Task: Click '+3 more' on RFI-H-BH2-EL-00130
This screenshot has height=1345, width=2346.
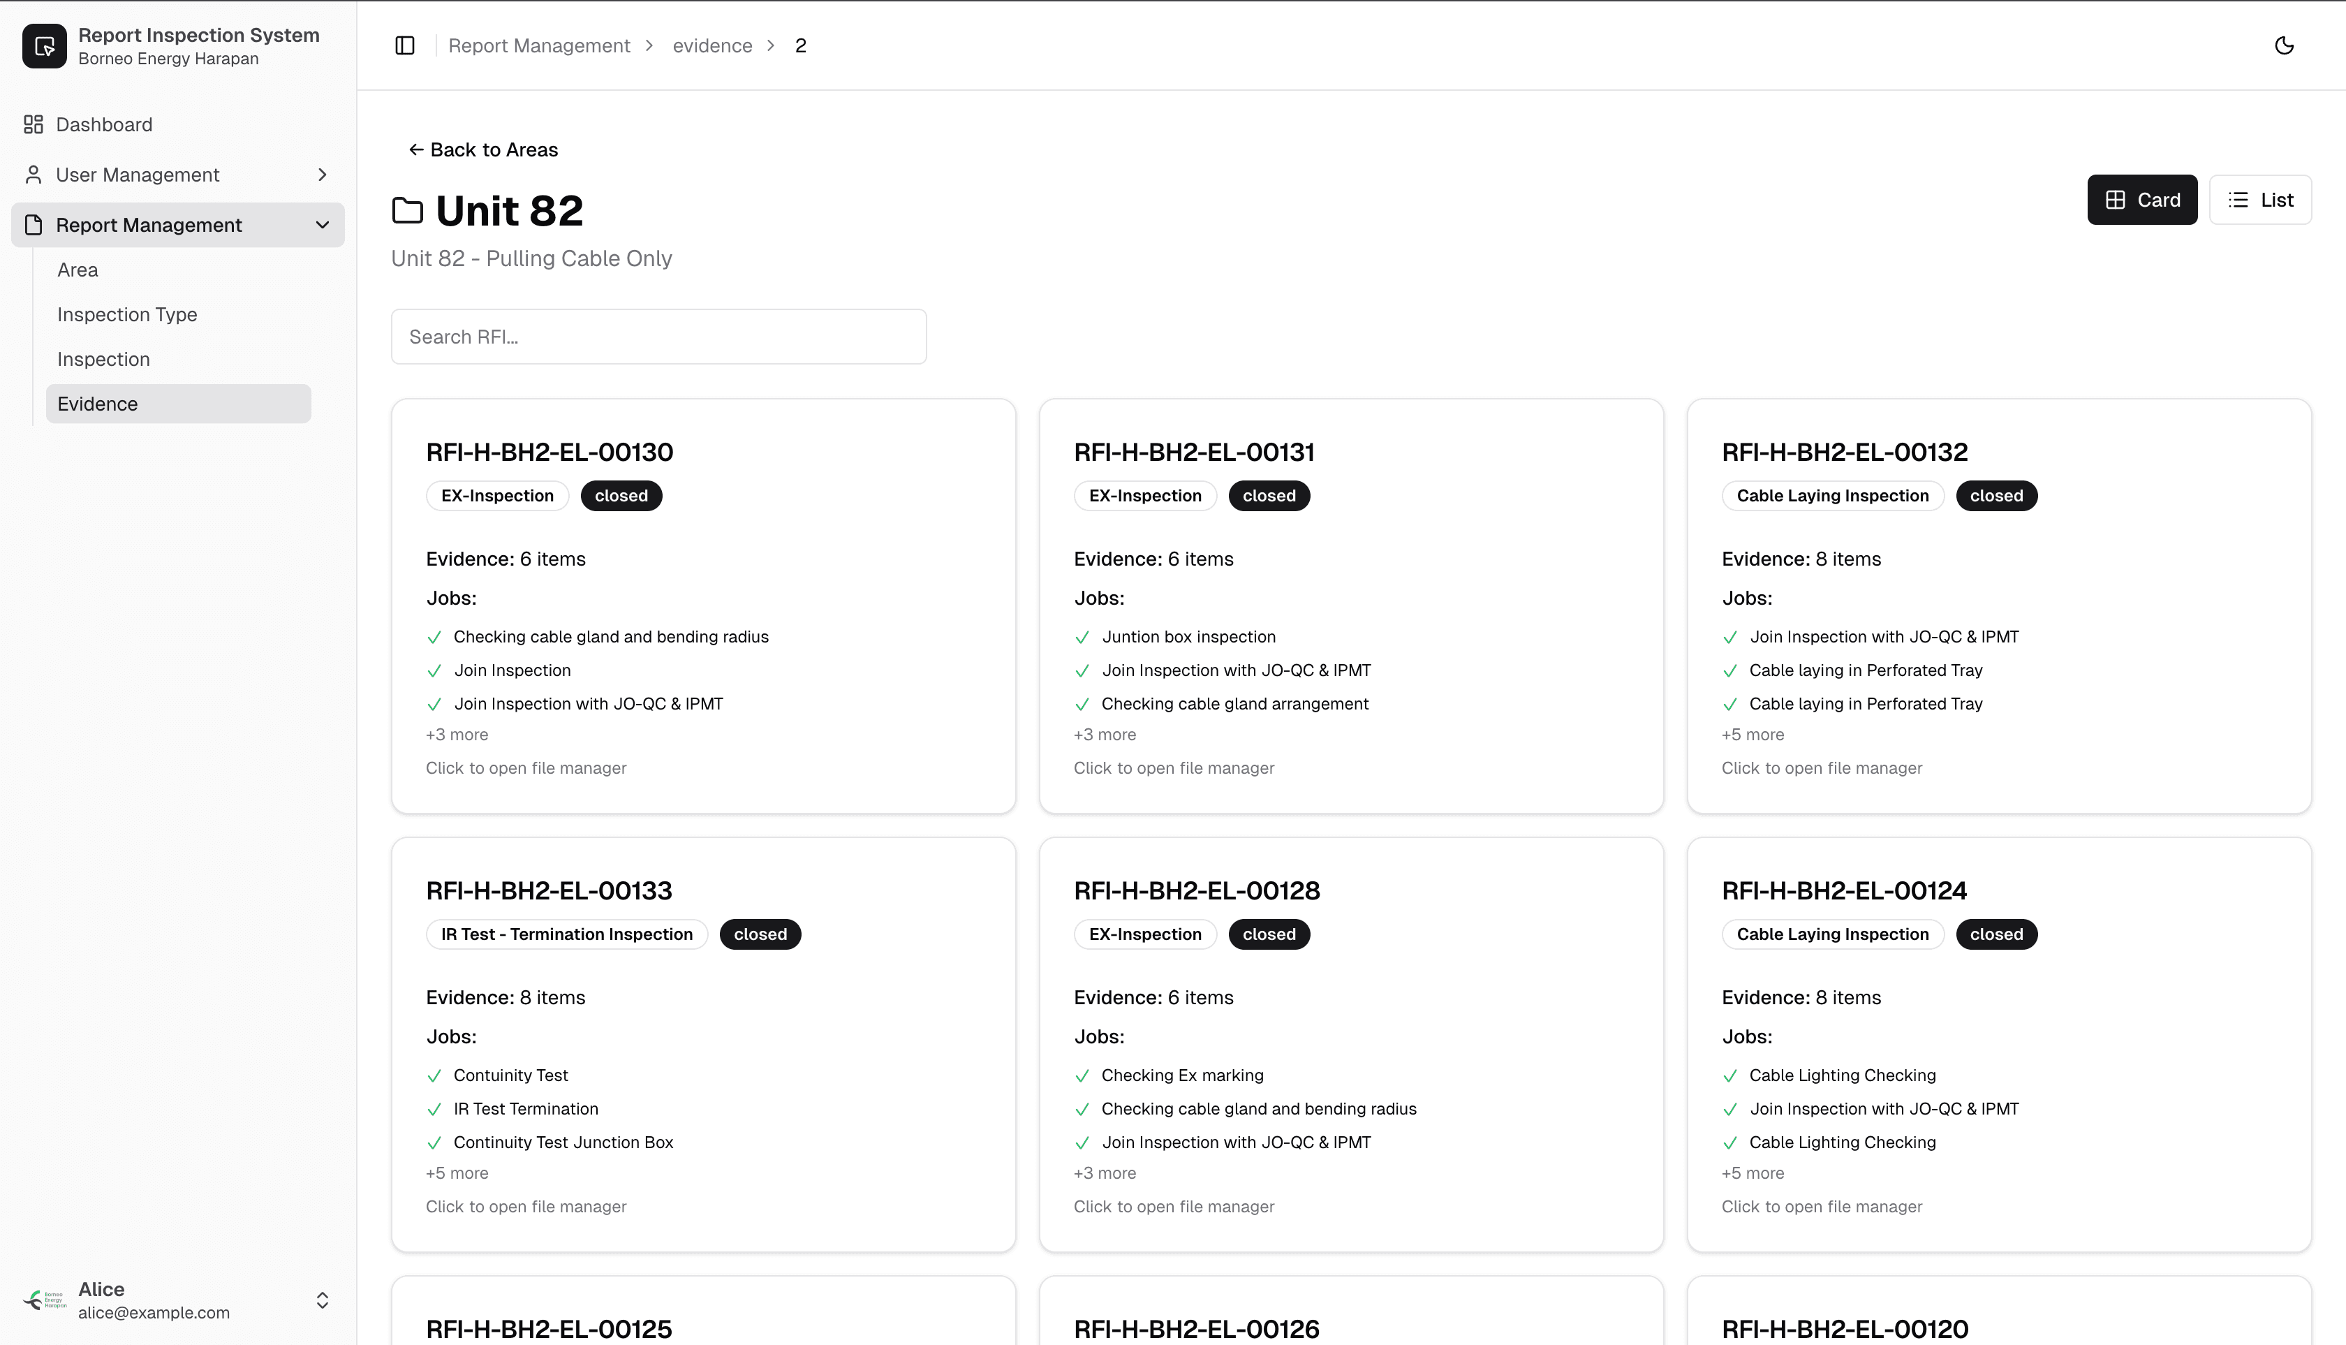Action: [457, 735]
